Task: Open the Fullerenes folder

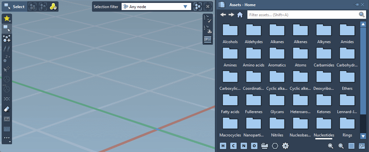Action: click(254, 102)
